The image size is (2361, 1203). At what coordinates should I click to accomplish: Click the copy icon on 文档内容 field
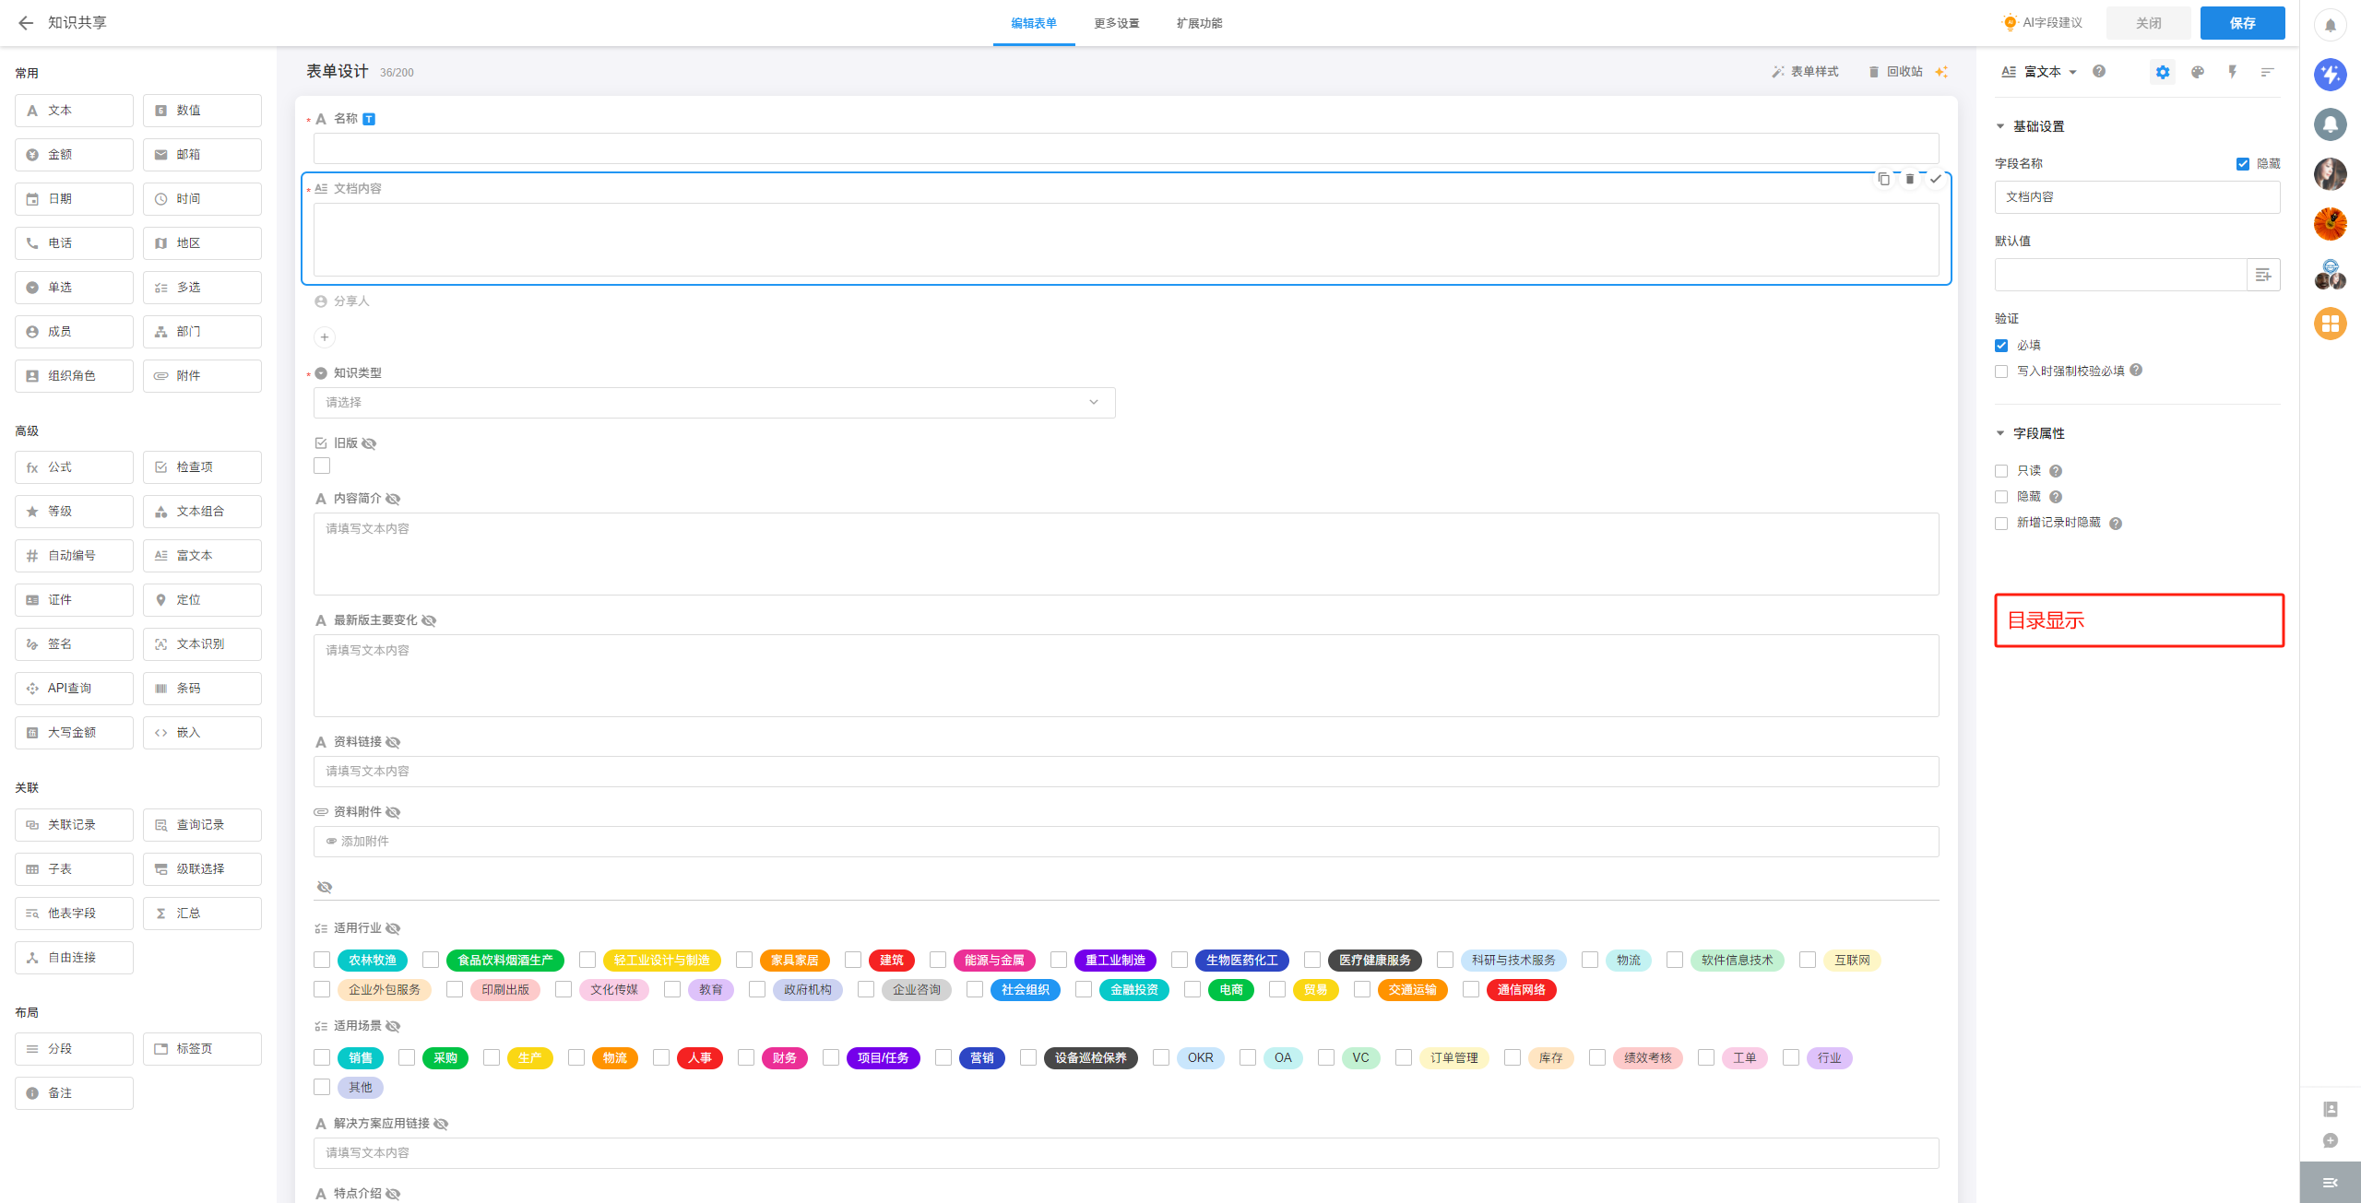(1883, 180)
